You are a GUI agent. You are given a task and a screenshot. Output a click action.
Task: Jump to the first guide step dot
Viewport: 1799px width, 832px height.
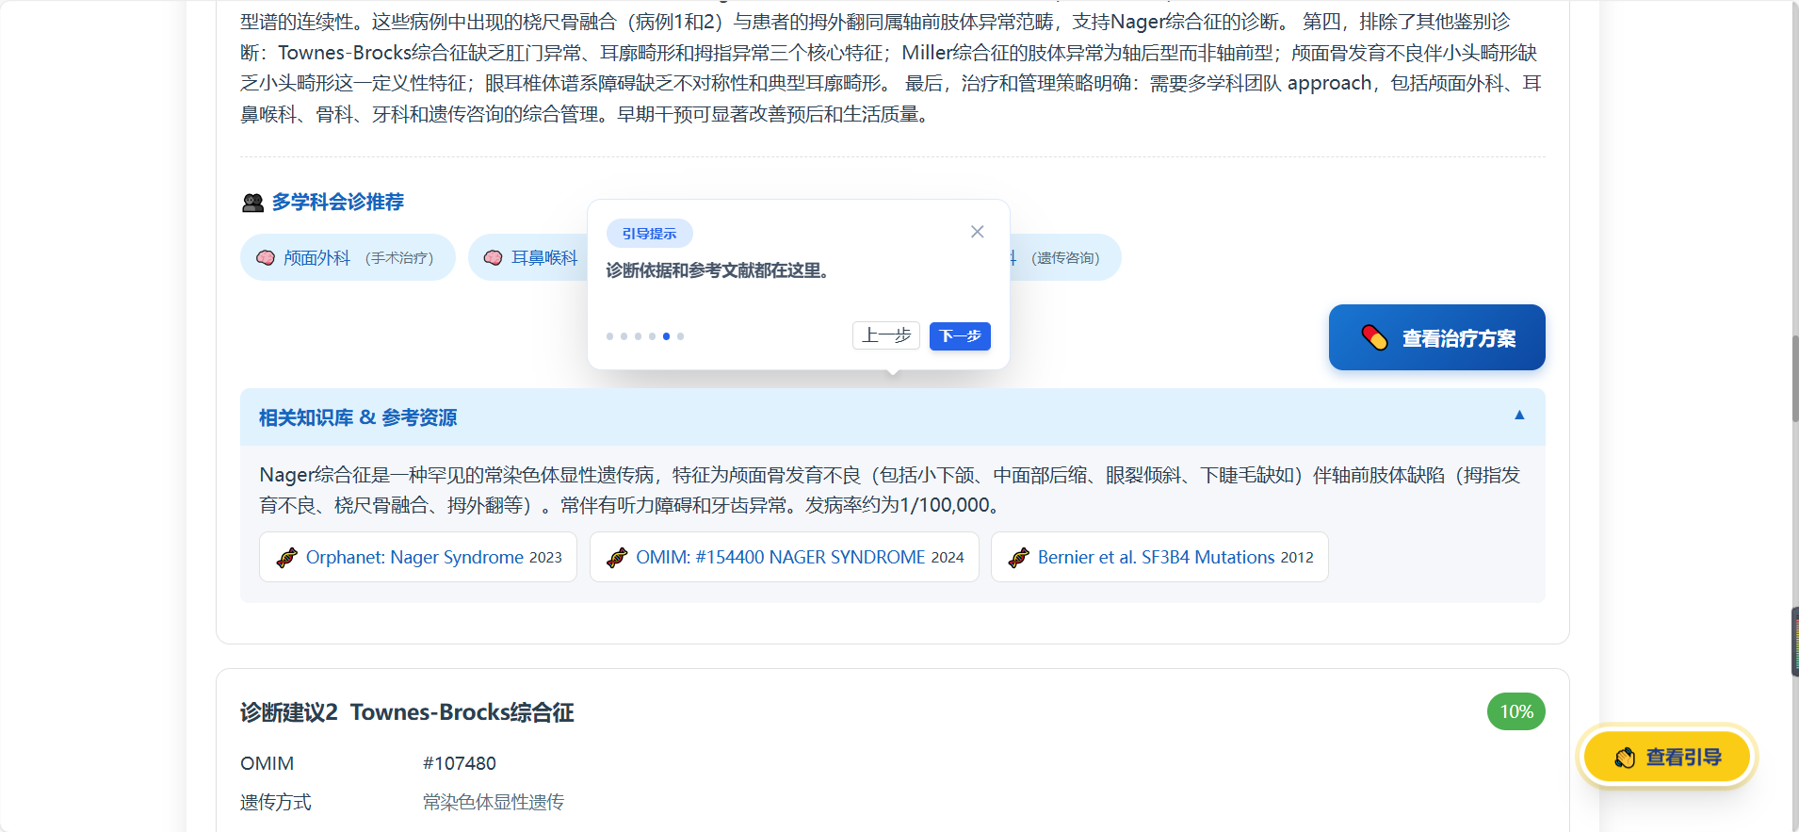point(610,336)
